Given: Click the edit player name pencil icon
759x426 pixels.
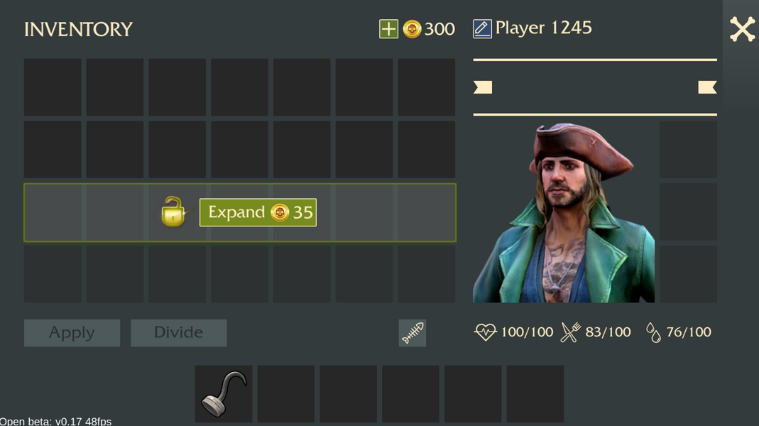Looking at the screenshot, I should click(x=482, y=28).
